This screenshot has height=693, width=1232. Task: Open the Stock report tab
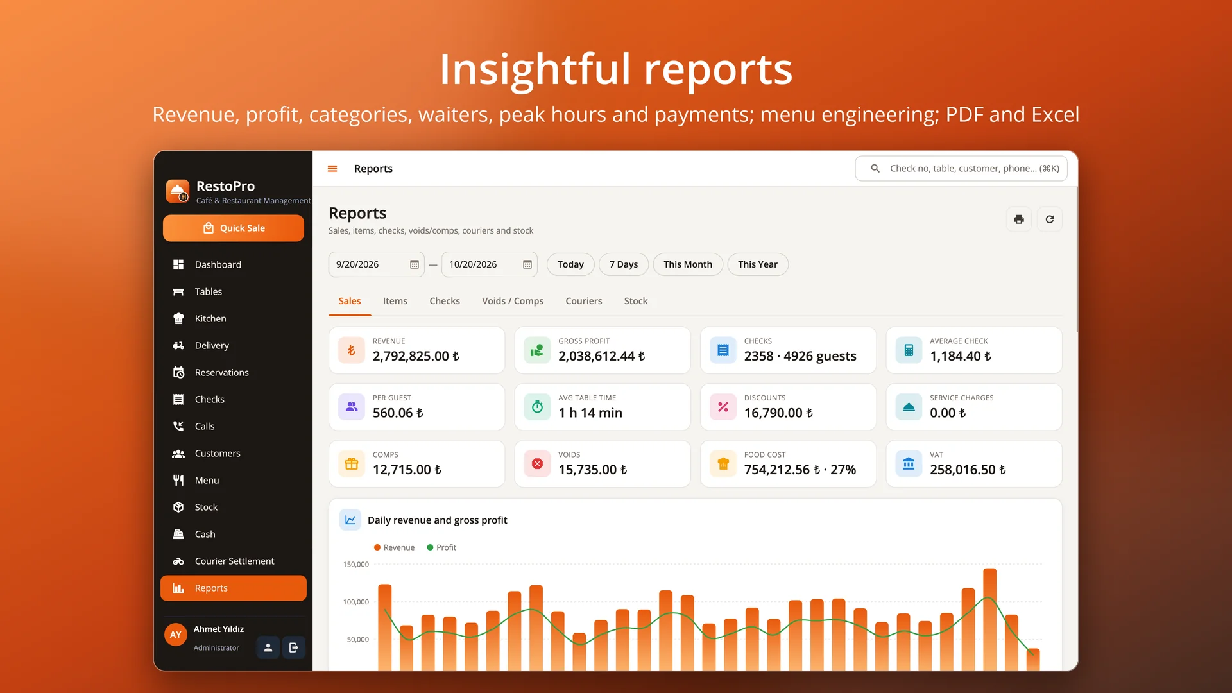(x=636, y=301)
